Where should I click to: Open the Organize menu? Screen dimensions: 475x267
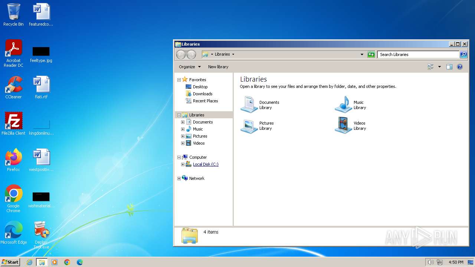(x=189, y=67)
